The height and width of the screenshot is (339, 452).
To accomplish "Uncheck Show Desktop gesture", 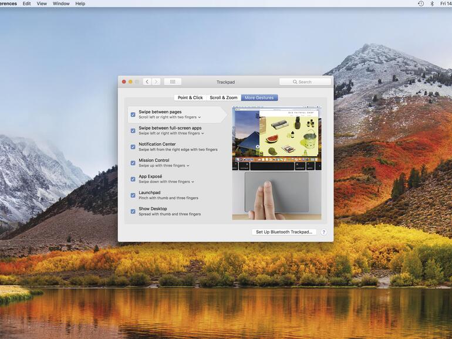I will (133, 211).
